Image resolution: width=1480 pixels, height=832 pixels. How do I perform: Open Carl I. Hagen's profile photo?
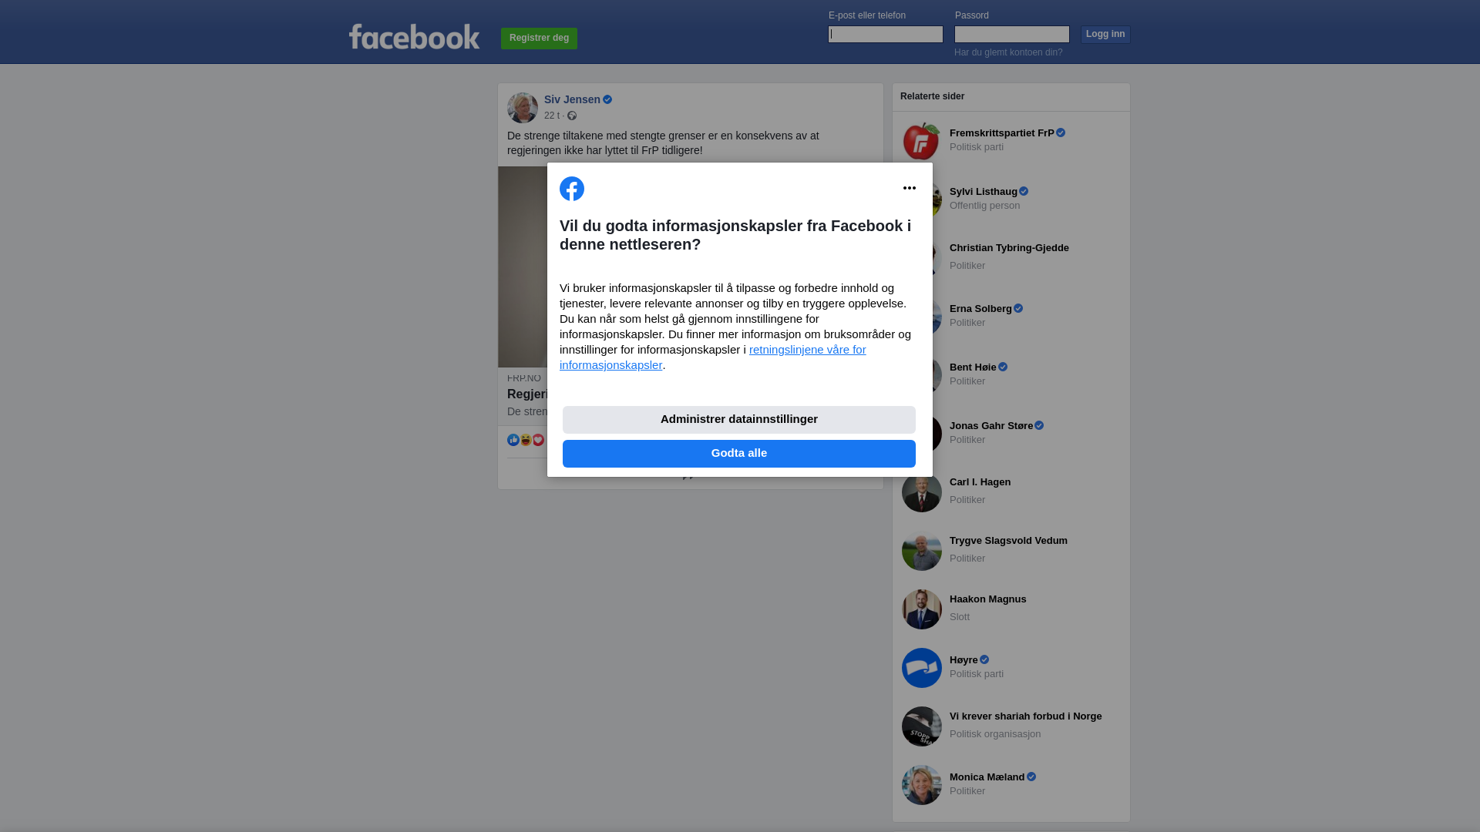click(x=922, y=492)
